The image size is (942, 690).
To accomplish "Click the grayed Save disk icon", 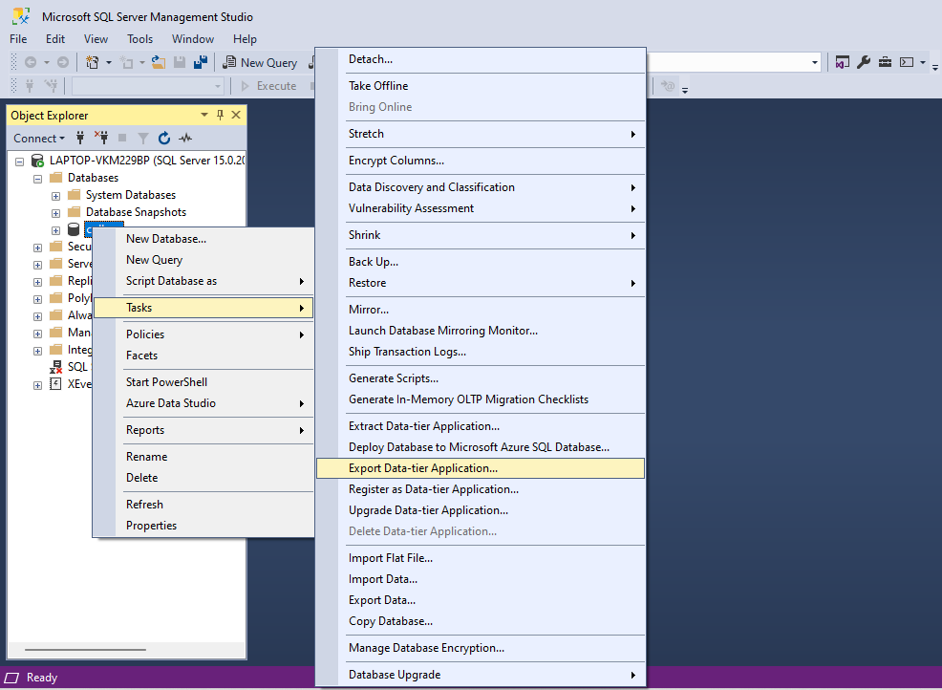I will coord(179,62).
